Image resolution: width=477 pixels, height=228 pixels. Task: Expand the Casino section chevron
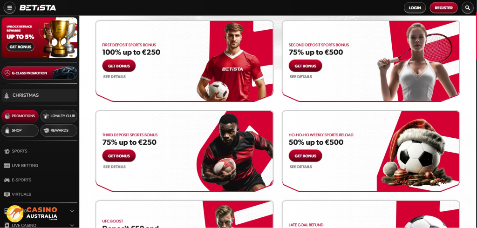[x=72, y=211]
